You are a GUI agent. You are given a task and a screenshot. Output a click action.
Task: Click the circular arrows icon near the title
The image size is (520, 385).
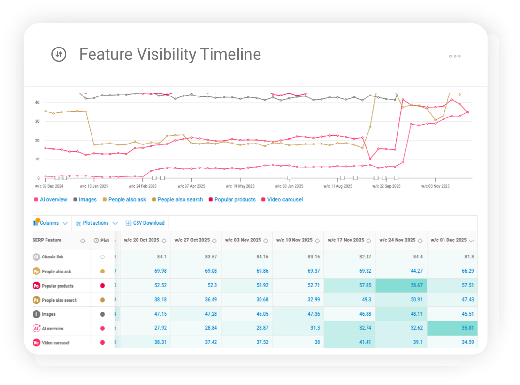[x=59, y=55]
